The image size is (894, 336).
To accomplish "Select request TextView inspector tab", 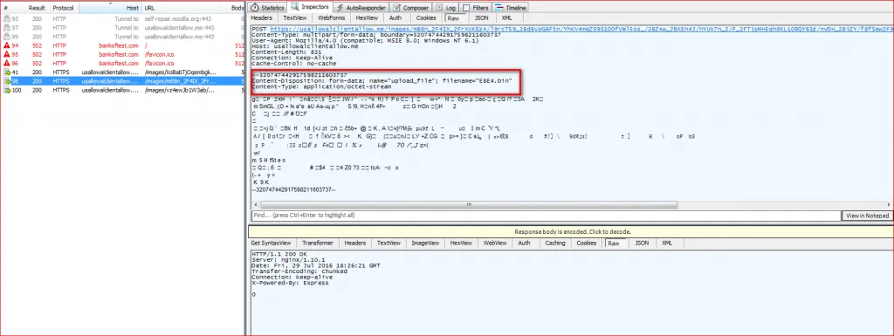I will click(295, 18).
